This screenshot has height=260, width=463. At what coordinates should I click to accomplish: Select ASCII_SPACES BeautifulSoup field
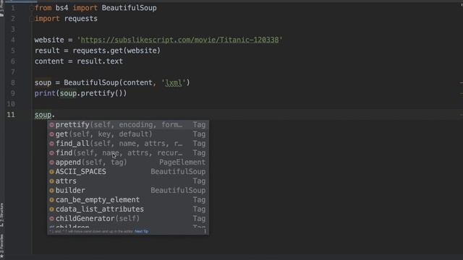[x=128, y=172]
